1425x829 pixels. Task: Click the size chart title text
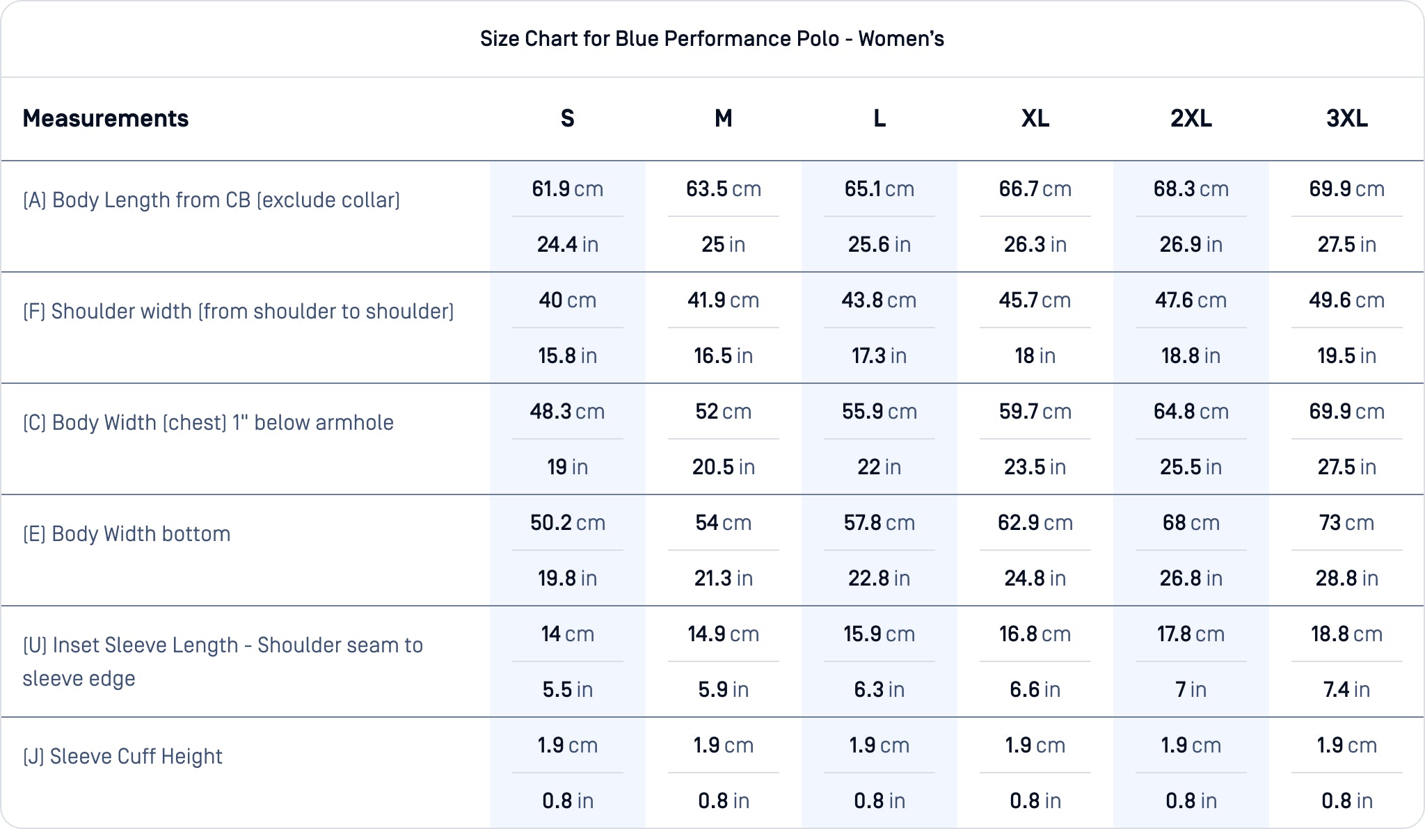point(712,39)
